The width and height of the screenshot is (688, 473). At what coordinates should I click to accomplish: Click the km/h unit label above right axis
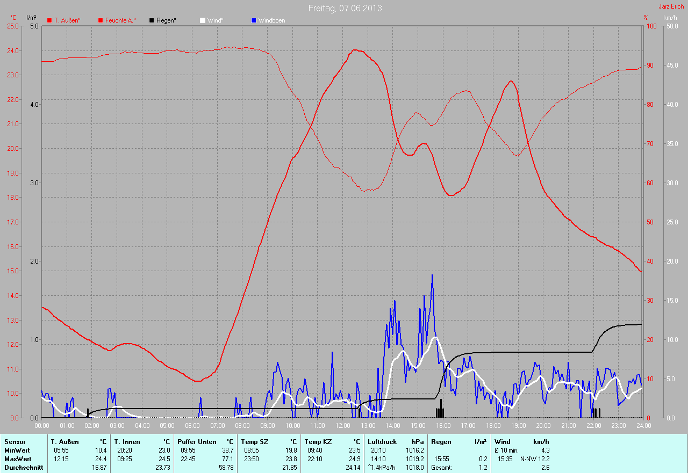pos(670,18)
